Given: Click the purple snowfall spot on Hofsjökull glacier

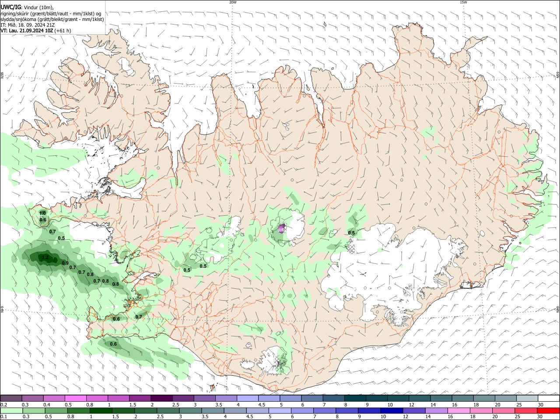Looking at the screenshot, I should pyautogui.click(x=282, y=228).
